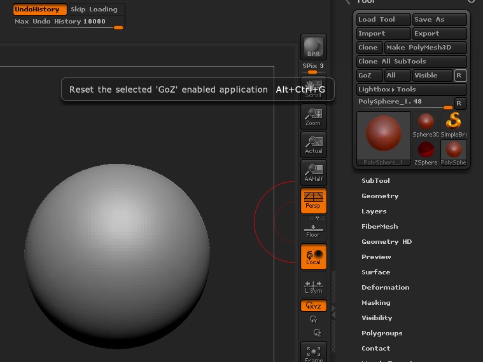This screenshot has width=483, height=362.
Task: Disable the Local transformations toggle
Action: coord(313,257)
